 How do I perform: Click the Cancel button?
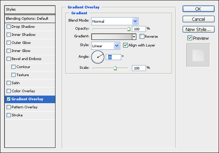198,19
